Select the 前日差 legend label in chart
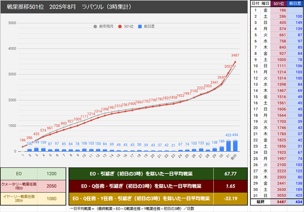The image size is (304, 212). [149, 26]
